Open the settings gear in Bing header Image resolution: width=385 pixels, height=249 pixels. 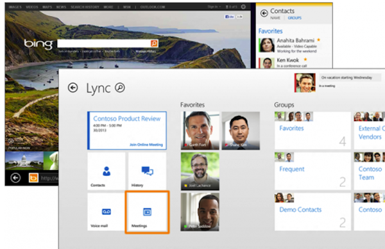point(243,7)
